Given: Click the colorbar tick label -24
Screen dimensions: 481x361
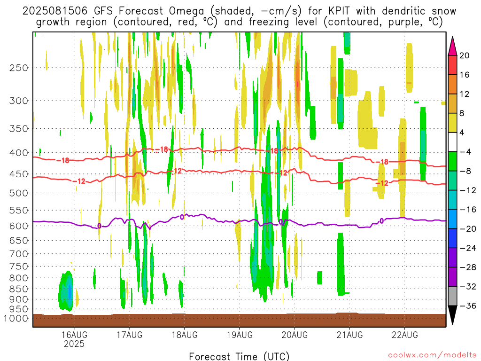Looking at the screenshot, I should tap(468, 248).
